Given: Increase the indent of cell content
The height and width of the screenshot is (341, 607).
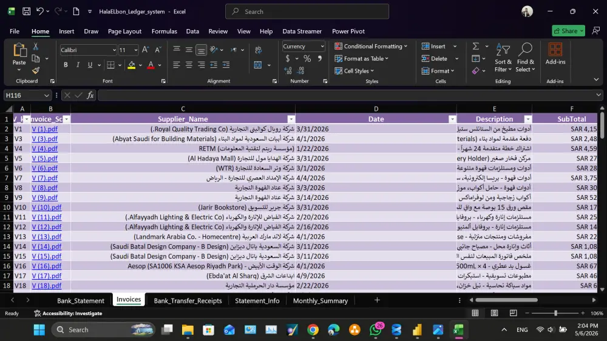Looking at the screenshot, I should point(226,65).
